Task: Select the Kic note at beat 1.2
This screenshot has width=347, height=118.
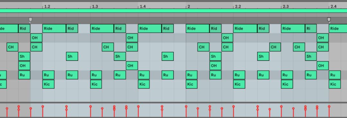Action: (48, 84)
